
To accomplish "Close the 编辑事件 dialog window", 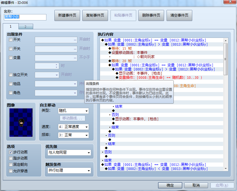I will tap(230, 1).
